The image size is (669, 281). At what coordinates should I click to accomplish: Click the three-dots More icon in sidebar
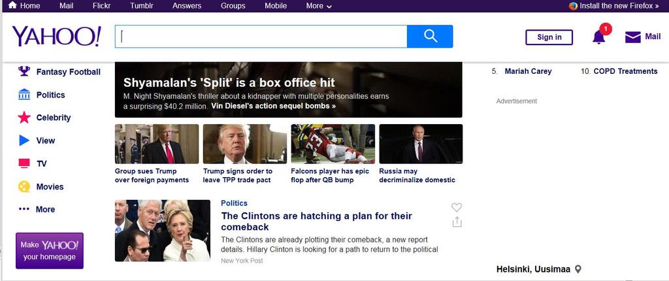tap(24, 209)
